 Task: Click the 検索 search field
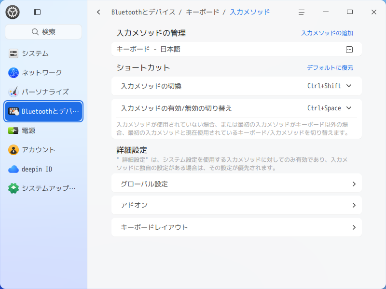[x=43, y=32]
